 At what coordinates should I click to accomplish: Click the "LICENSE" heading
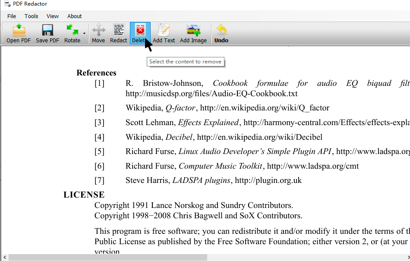click(84, 195)
